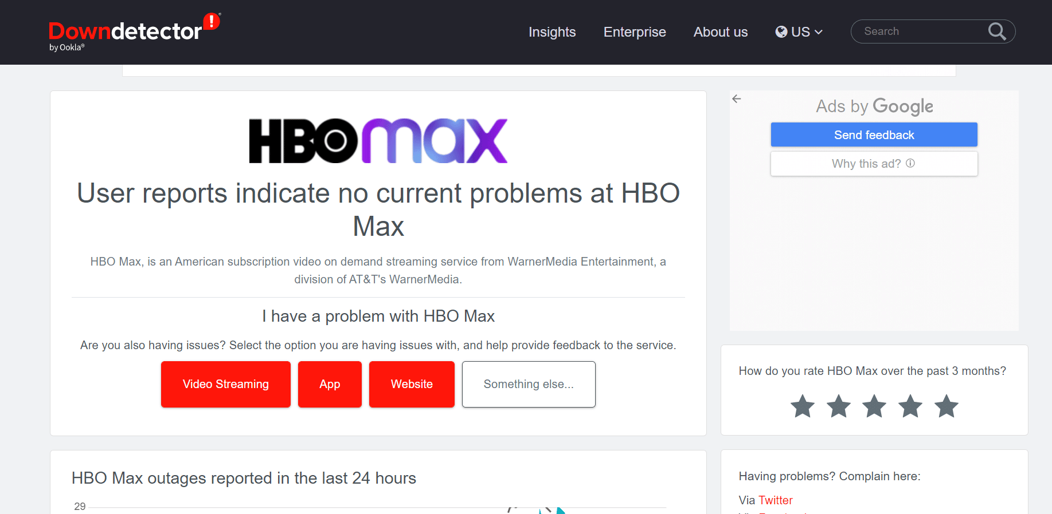Viewport: 1052px width, 514px height.
Task: Rate HBO Max one star
Action: 802,406
